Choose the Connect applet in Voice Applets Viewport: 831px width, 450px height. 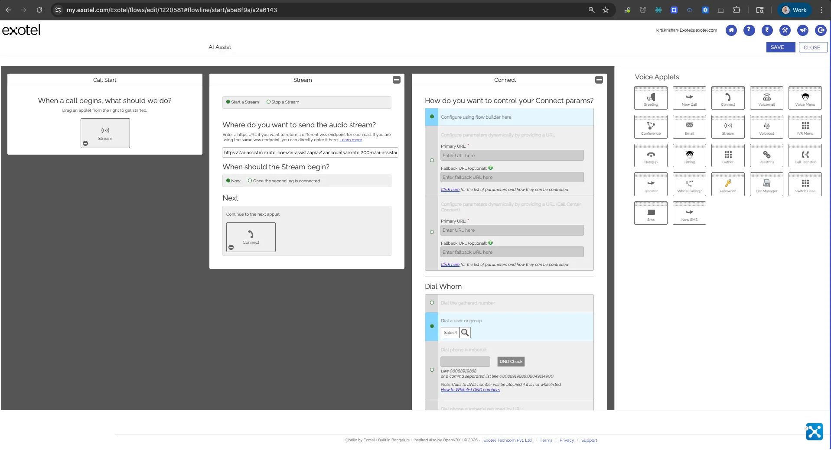coord(728,98)
